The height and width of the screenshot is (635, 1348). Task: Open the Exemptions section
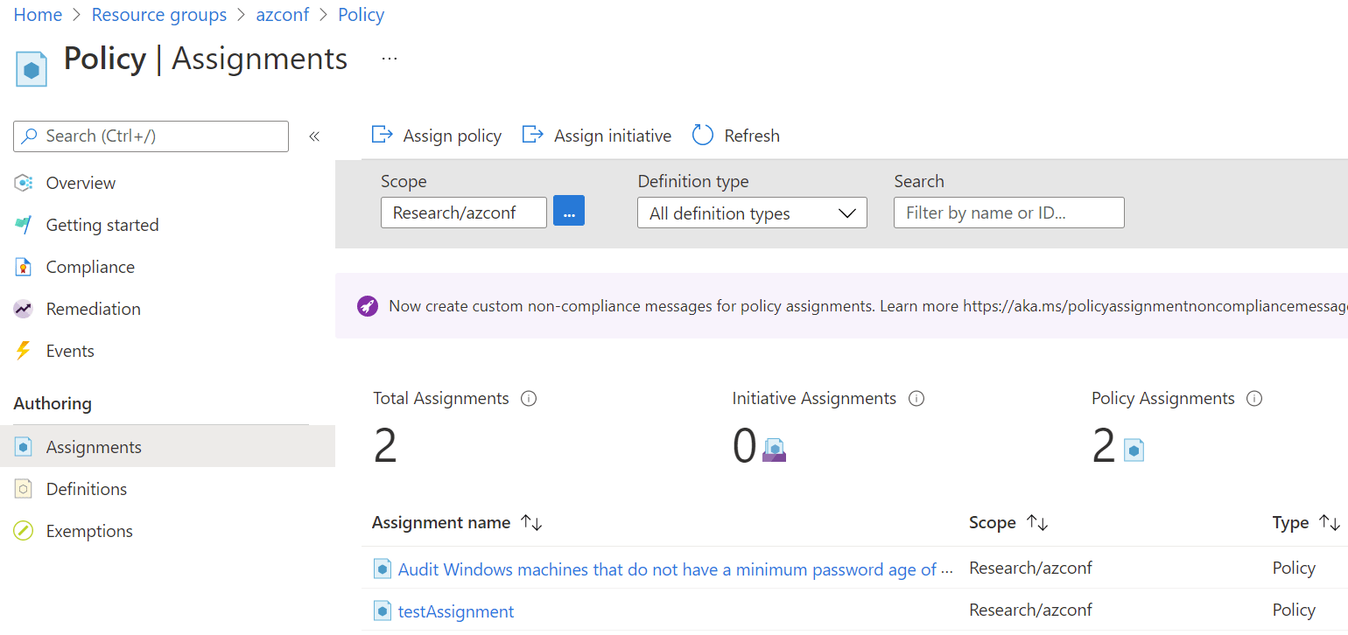pyautogui.click(x=88, y=530)
